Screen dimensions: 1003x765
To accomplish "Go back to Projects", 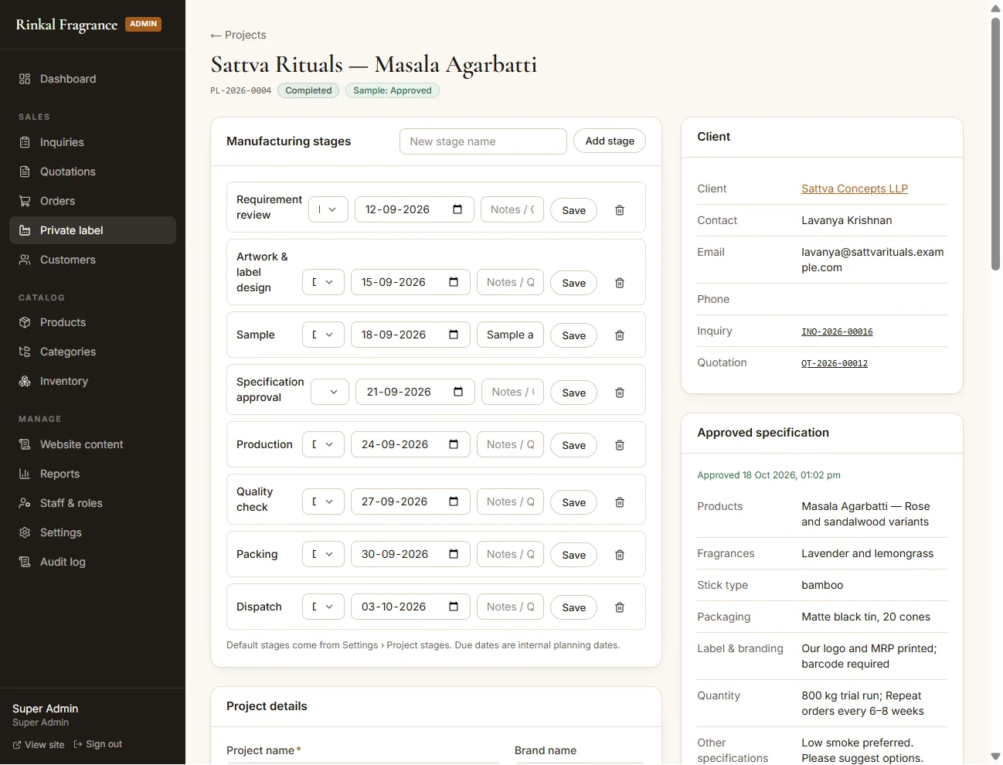I will click(x=238, y=35).
